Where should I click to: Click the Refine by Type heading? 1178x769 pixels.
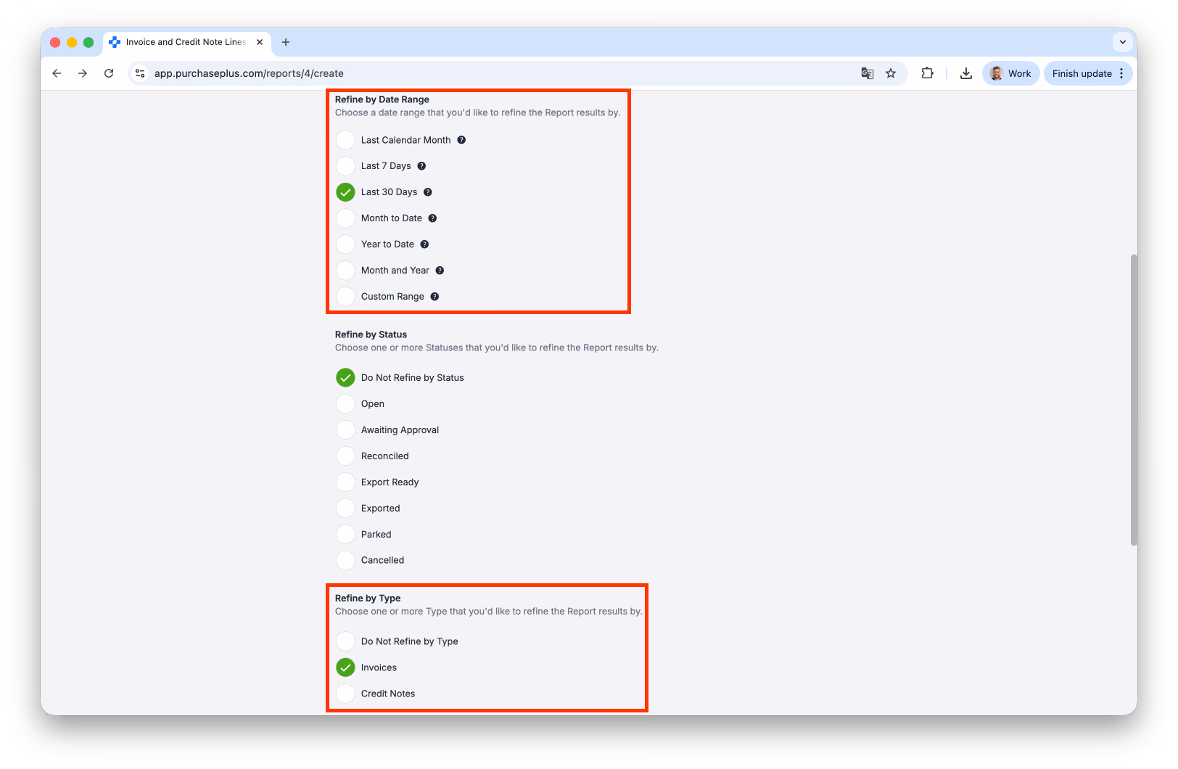[368, 599]
